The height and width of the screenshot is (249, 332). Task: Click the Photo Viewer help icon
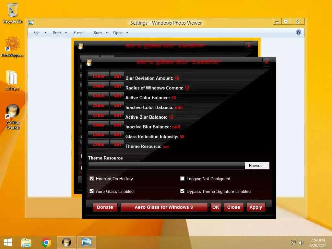pyautogui.click(x=299, y=32)
